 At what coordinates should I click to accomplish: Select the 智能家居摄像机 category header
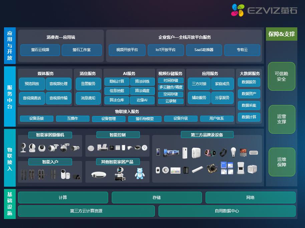point(50,135)
